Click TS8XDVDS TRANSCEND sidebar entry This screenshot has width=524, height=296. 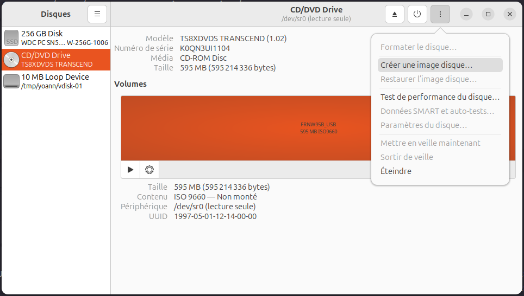57,64
